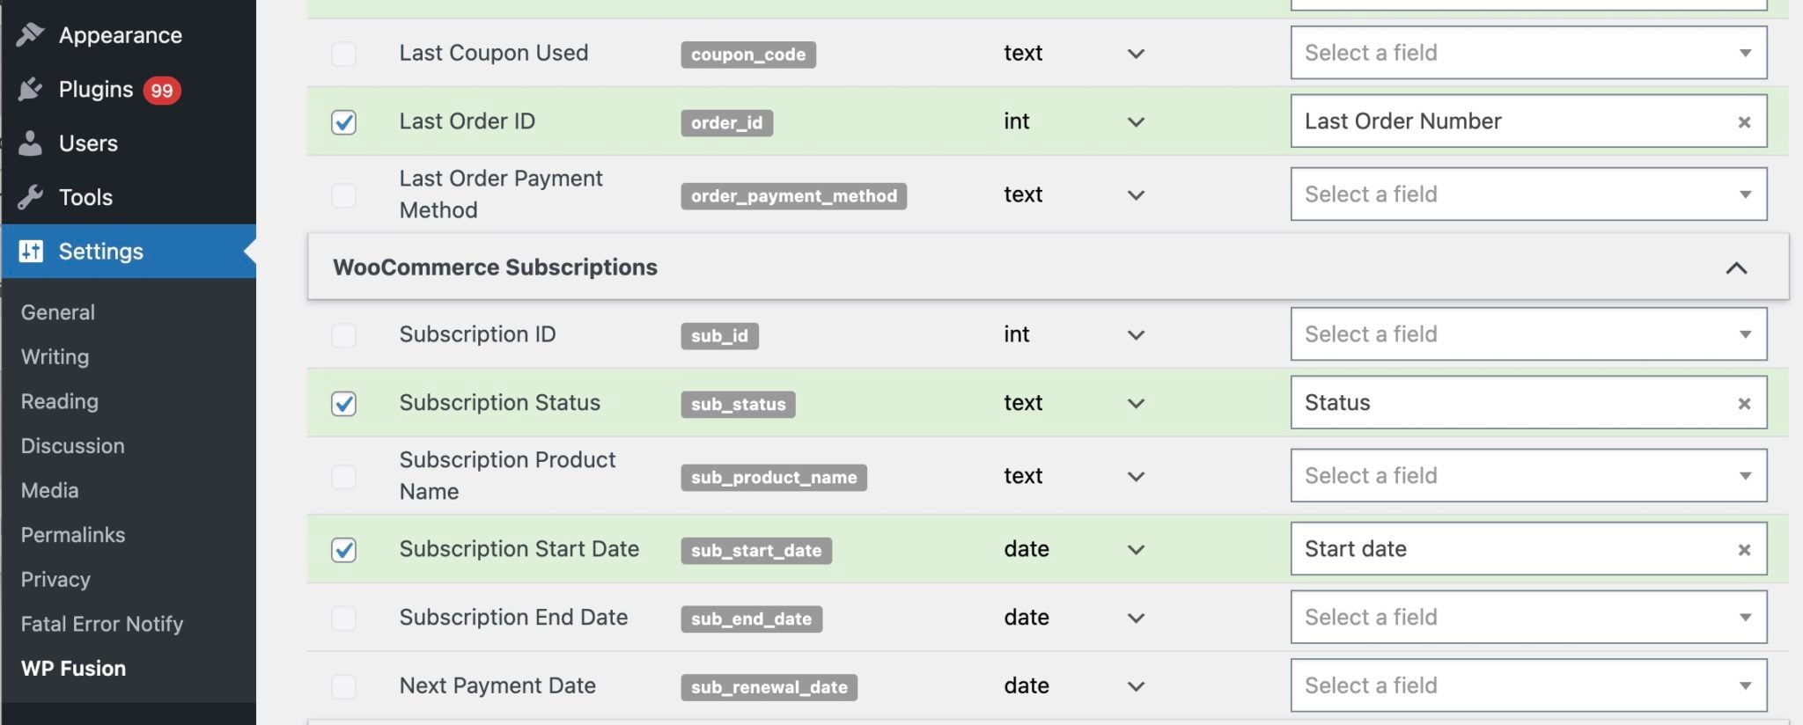Click the Users person icon
This screenshot has width=1803, height=725.
(30, 143)
